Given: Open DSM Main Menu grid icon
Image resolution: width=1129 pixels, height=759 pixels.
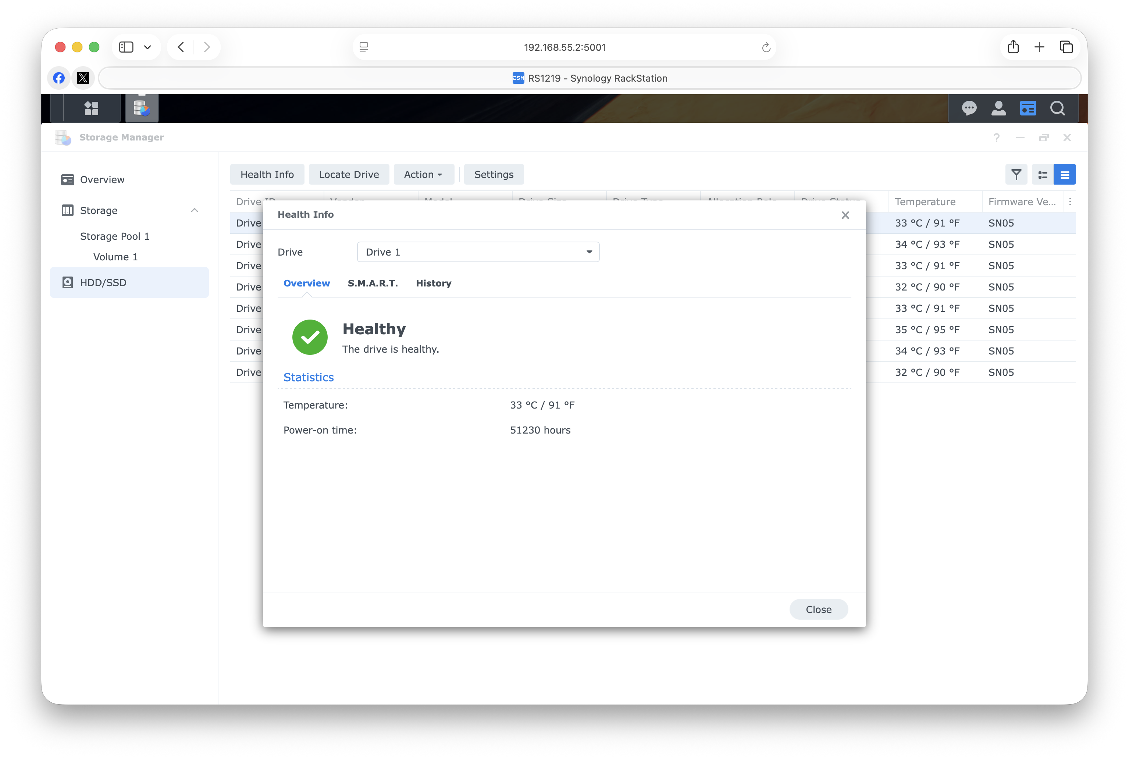Looking at the screenshot, I should pyautogui.click(x=92, y=108).
